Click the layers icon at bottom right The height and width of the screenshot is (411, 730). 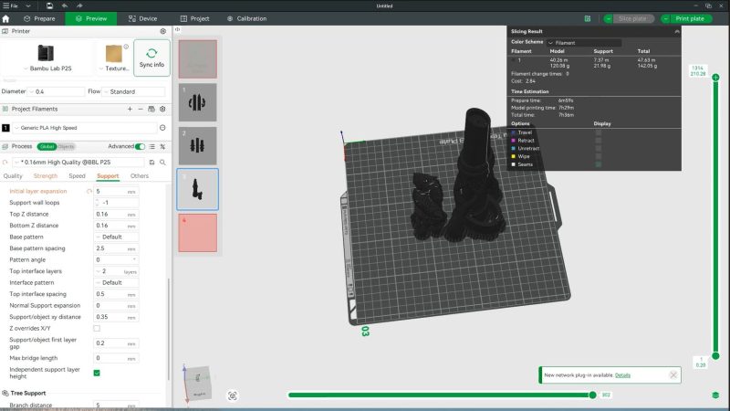pyautogui.click(x=715, y=395)
